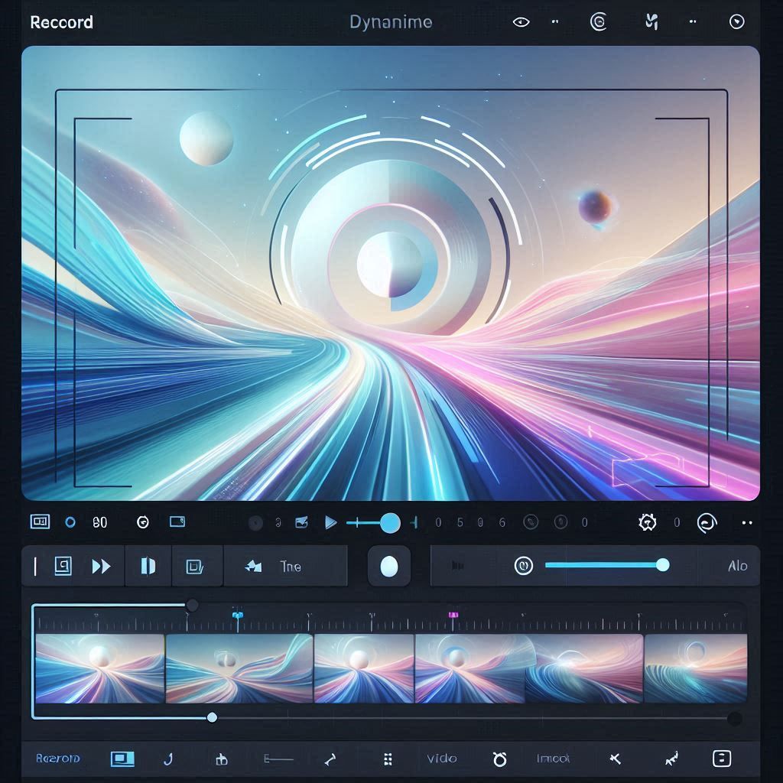
Task: Click the blue knob of the short playback slider
Action: (390, 523)
